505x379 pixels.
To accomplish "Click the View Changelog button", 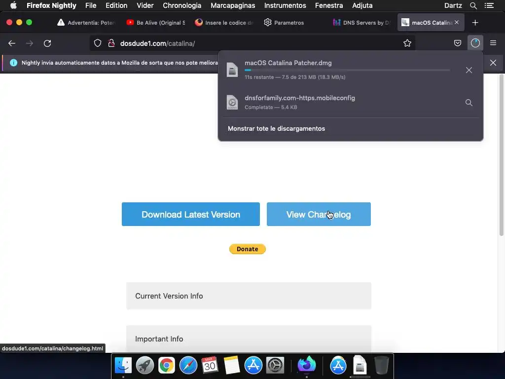I will pyautogui.click(x=319, y=214).
